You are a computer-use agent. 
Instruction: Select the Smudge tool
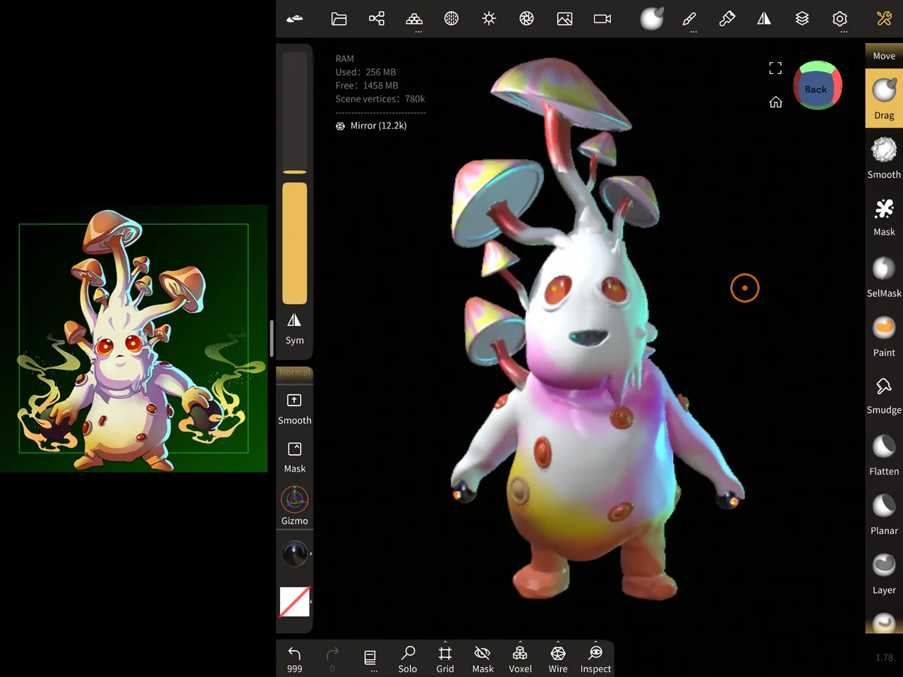coord(884,395)
